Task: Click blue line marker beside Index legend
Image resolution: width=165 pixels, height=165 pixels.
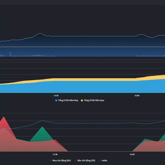Action: click(100, 161)
